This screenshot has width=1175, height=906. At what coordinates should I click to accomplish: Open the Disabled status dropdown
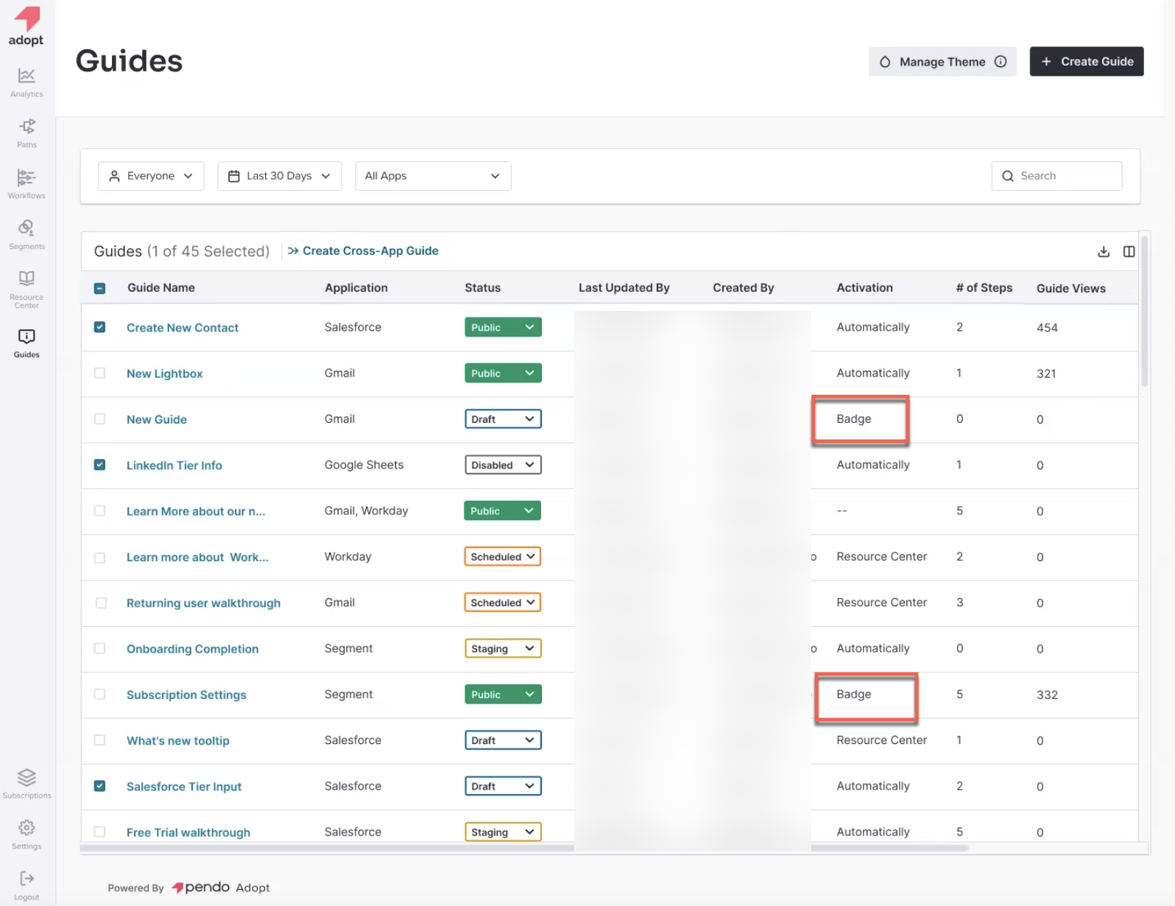pyautogui.click(x=503, y=465)
